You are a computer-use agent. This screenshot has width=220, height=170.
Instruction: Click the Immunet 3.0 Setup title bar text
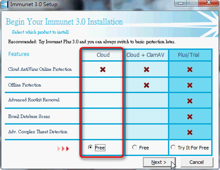(x=34, y=4)
